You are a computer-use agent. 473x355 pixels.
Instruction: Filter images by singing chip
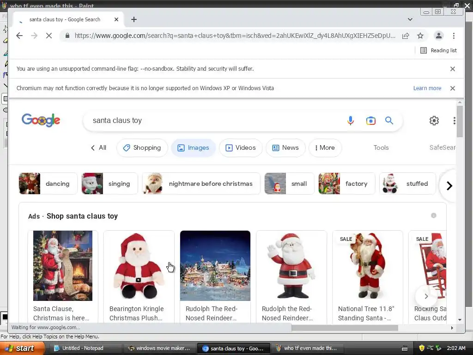coord(109,184)
